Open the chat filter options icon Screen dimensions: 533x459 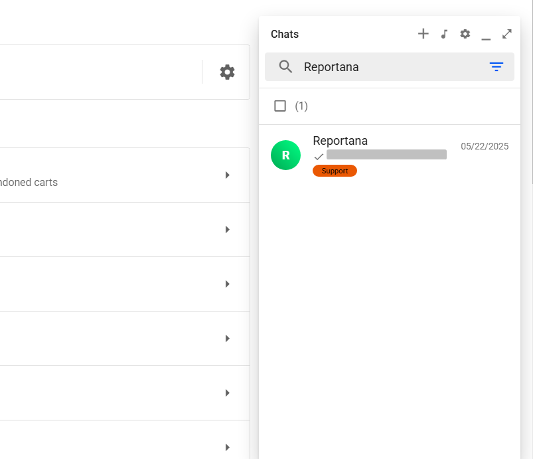[496, 66]
